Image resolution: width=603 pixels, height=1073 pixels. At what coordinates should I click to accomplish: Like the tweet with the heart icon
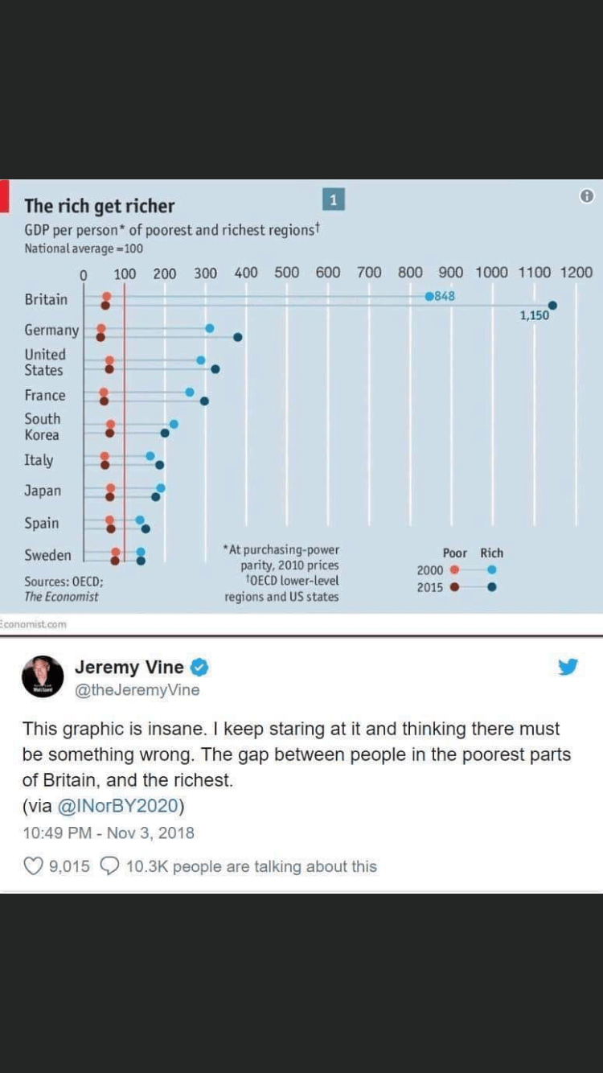point(33,866)
